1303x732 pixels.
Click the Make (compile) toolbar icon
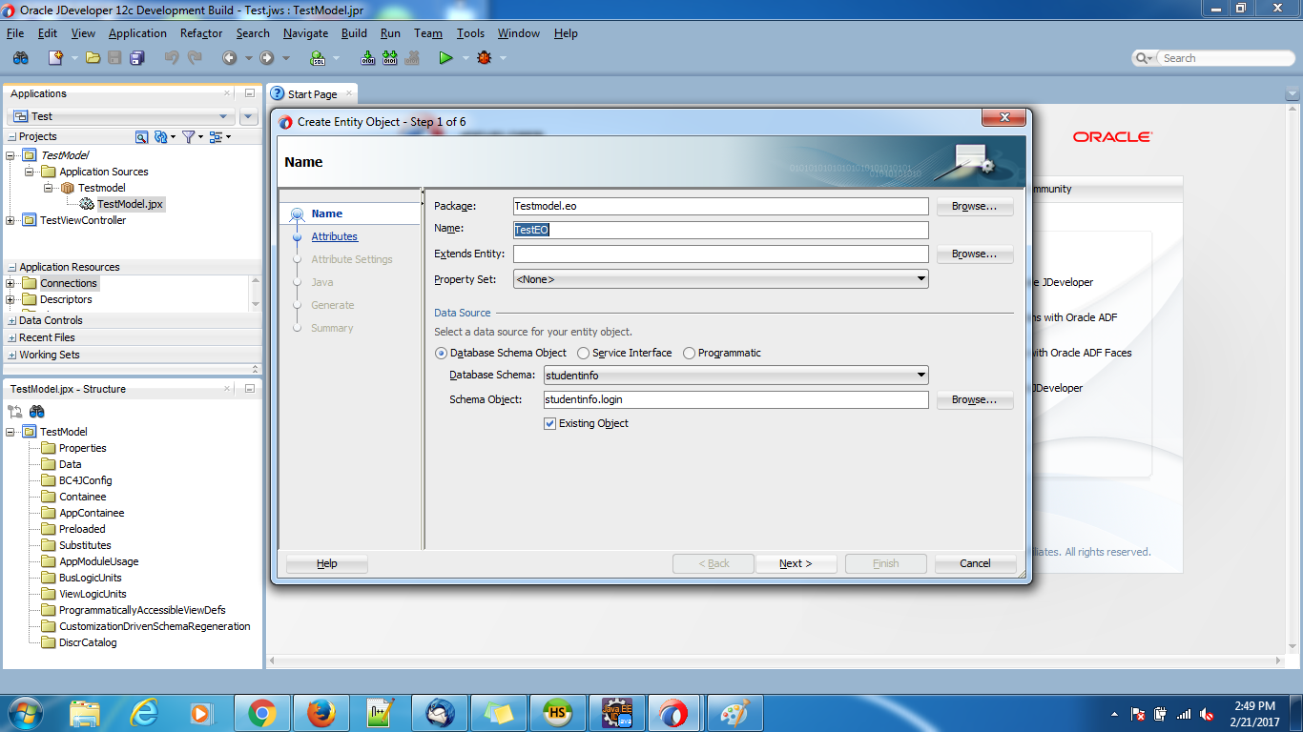(366, 57)
